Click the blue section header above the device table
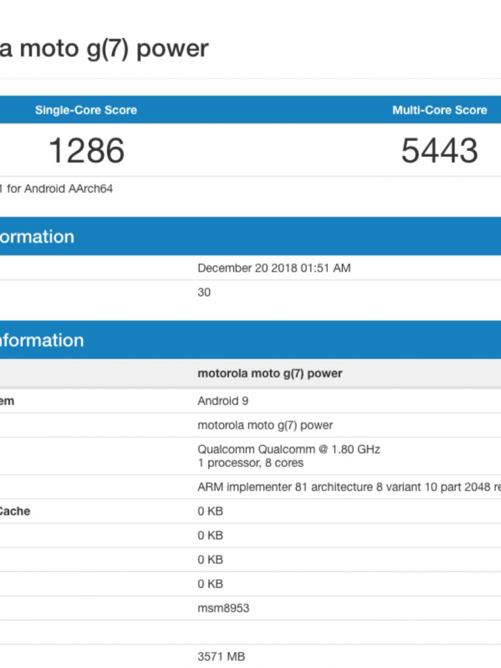This screenshot has height=668, width=501. point(42,341)
